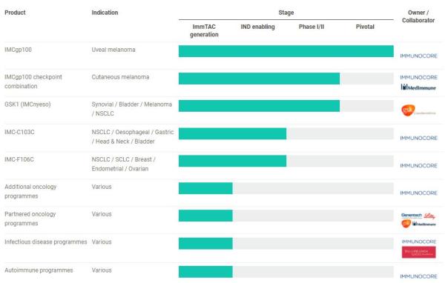The image size is (448, 283).
Task: Click the Phase I/II column header
Action: (312, 27)
